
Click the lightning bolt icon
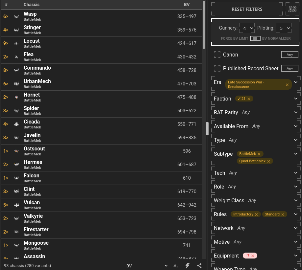pyautogui.click(x=187, y=266)
